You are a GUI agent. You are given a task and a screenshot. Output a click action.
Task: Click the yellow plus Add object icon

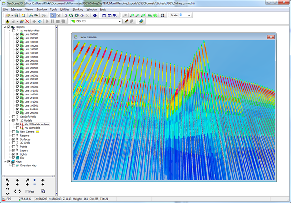click(x=7, y=21)
